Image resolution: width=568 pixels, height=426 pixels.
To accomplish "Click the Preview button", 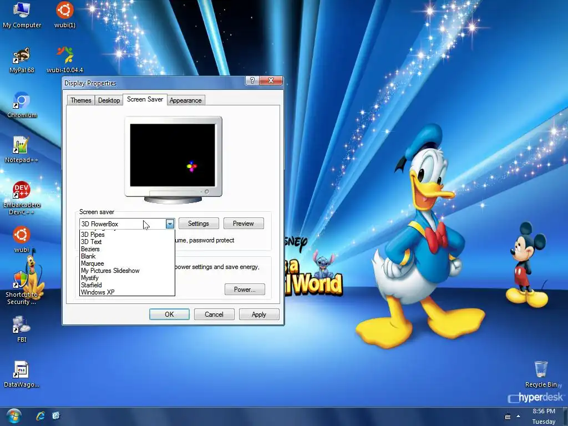I will point(244,224).
